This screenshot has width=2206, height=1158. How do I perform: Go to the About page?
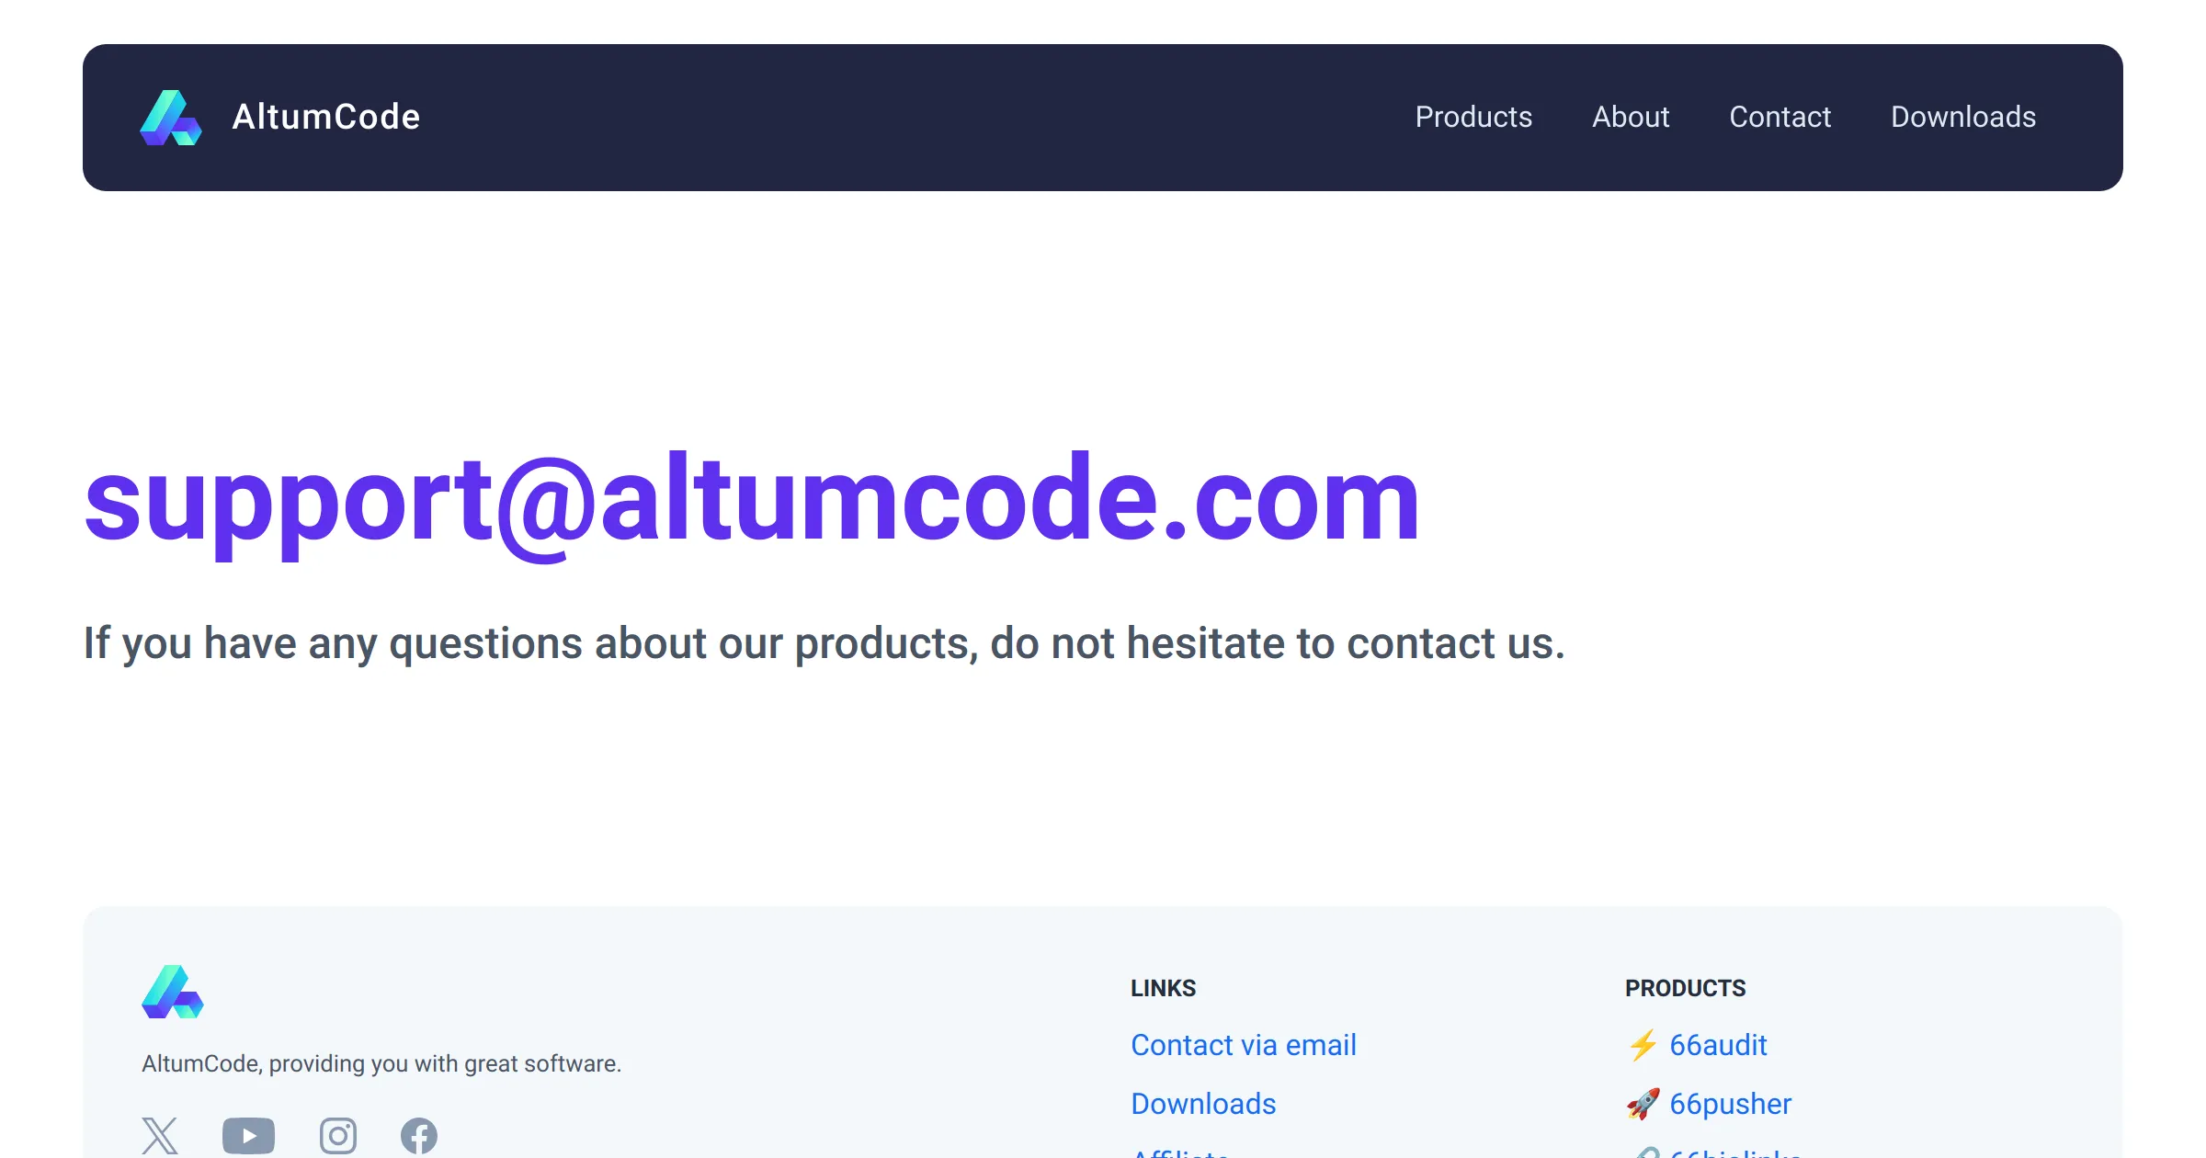pos(1631,117)
